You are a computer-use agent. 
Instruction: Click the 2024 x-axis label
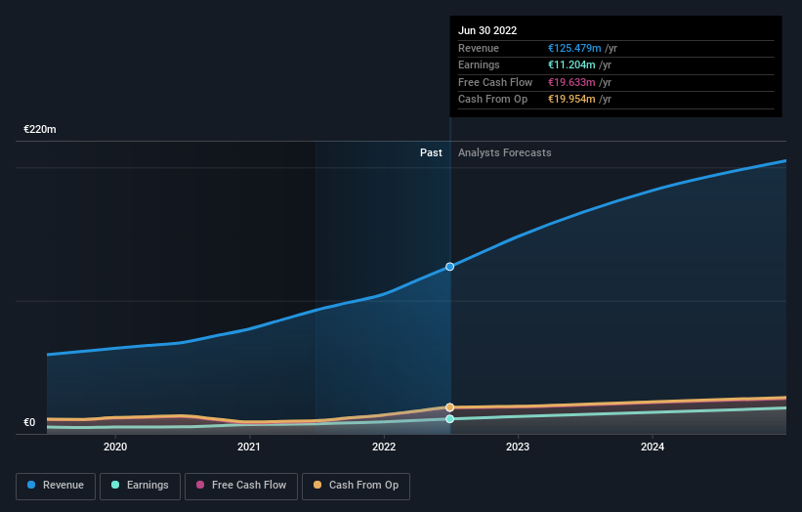[x=653, y=447]
